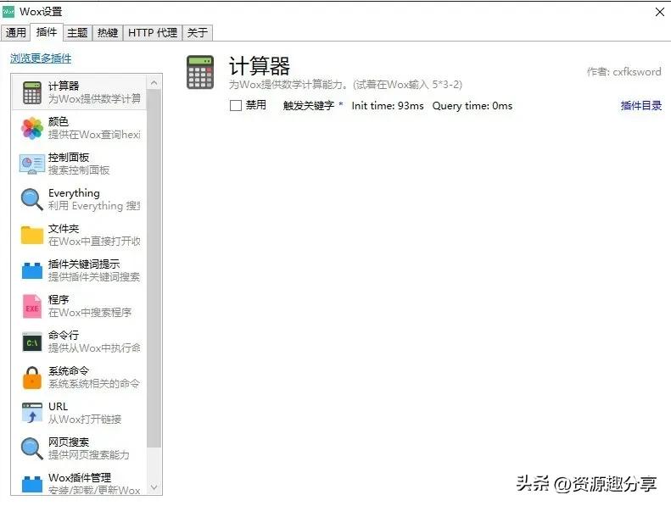Open the 插件 tab
Image resolution: width=671 pixels, height=506 pixels.
click(47, 32)
